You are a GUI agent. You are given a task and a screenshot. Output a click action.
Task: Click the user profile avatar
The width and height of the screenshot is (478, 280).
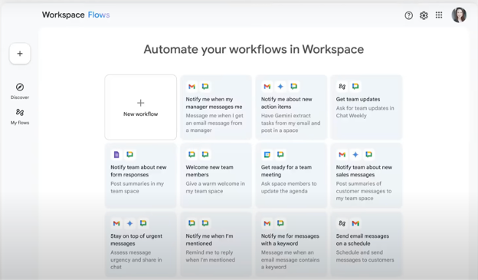coord(459,15)
